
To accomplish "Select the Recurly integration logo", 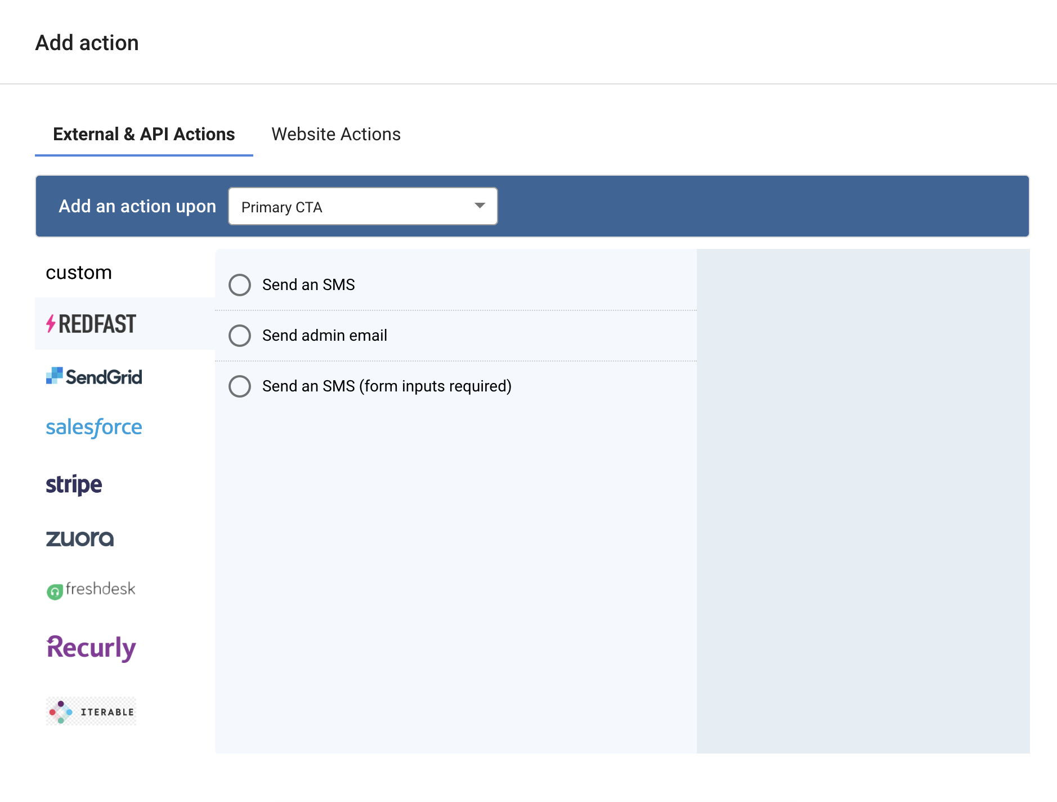I will coord(91,648).
